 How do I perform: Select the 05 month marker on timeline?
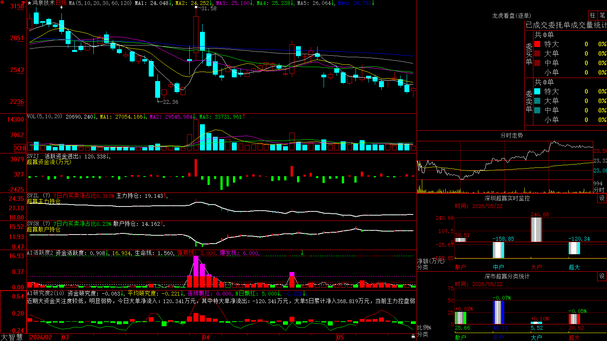340,337
